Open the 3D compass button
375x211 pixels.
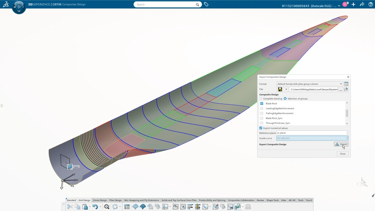19,7
